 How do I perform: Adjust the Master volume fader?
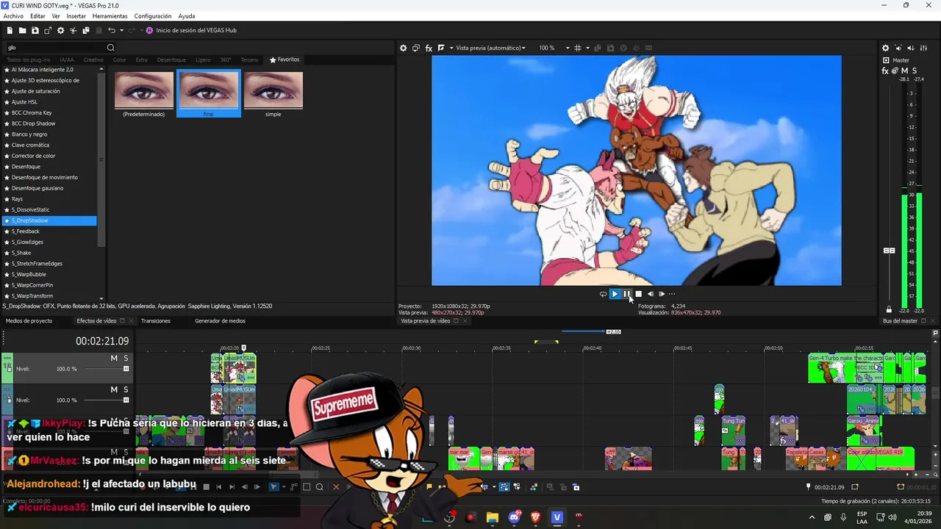(889, 251)
